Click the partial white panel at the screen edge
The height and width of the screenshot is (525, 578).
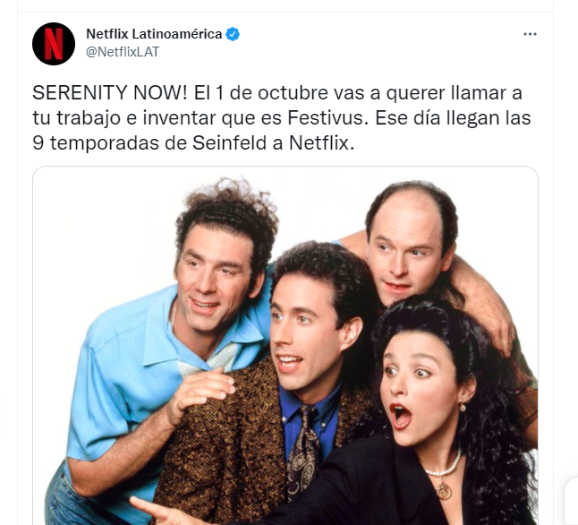pos(572,501)
